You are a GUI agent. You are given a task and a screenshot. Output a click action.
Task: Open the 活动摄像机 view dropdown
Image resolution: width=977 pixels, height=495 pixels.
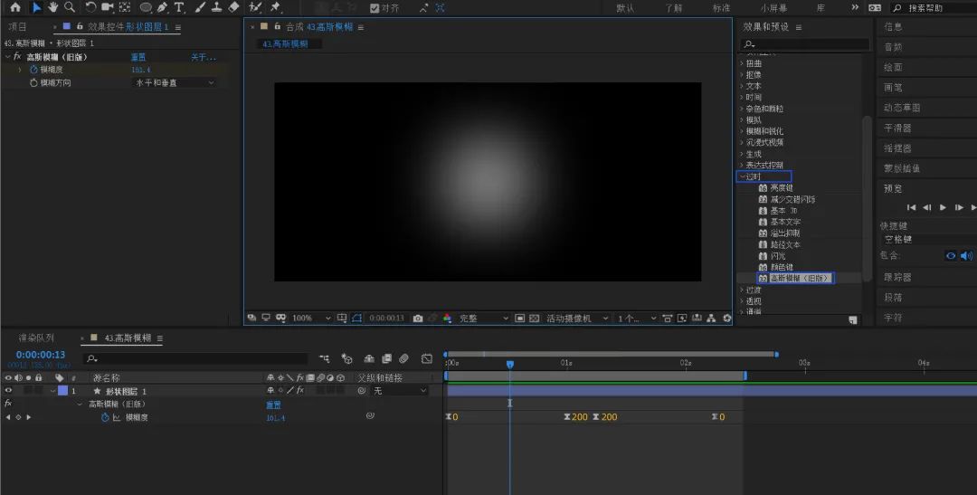click(577, 318)
